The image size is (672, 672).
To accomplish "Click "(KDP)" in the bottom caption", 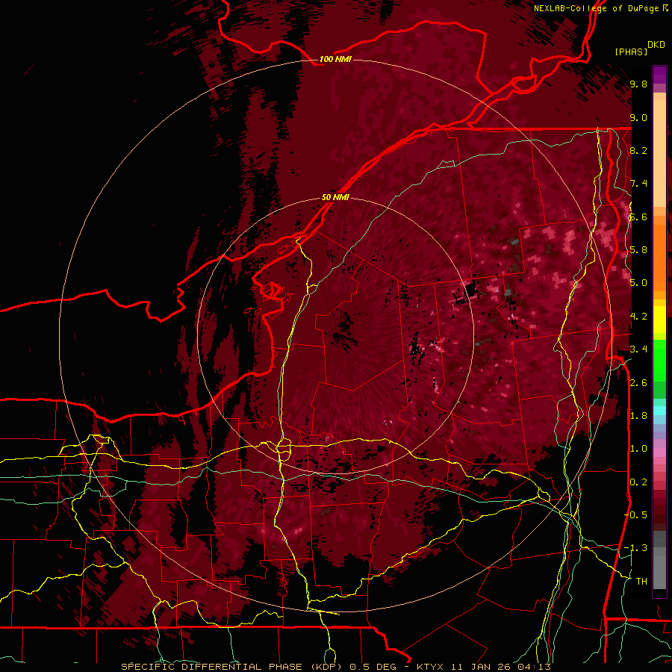I will pyautogui.click(x=326, y=667).
